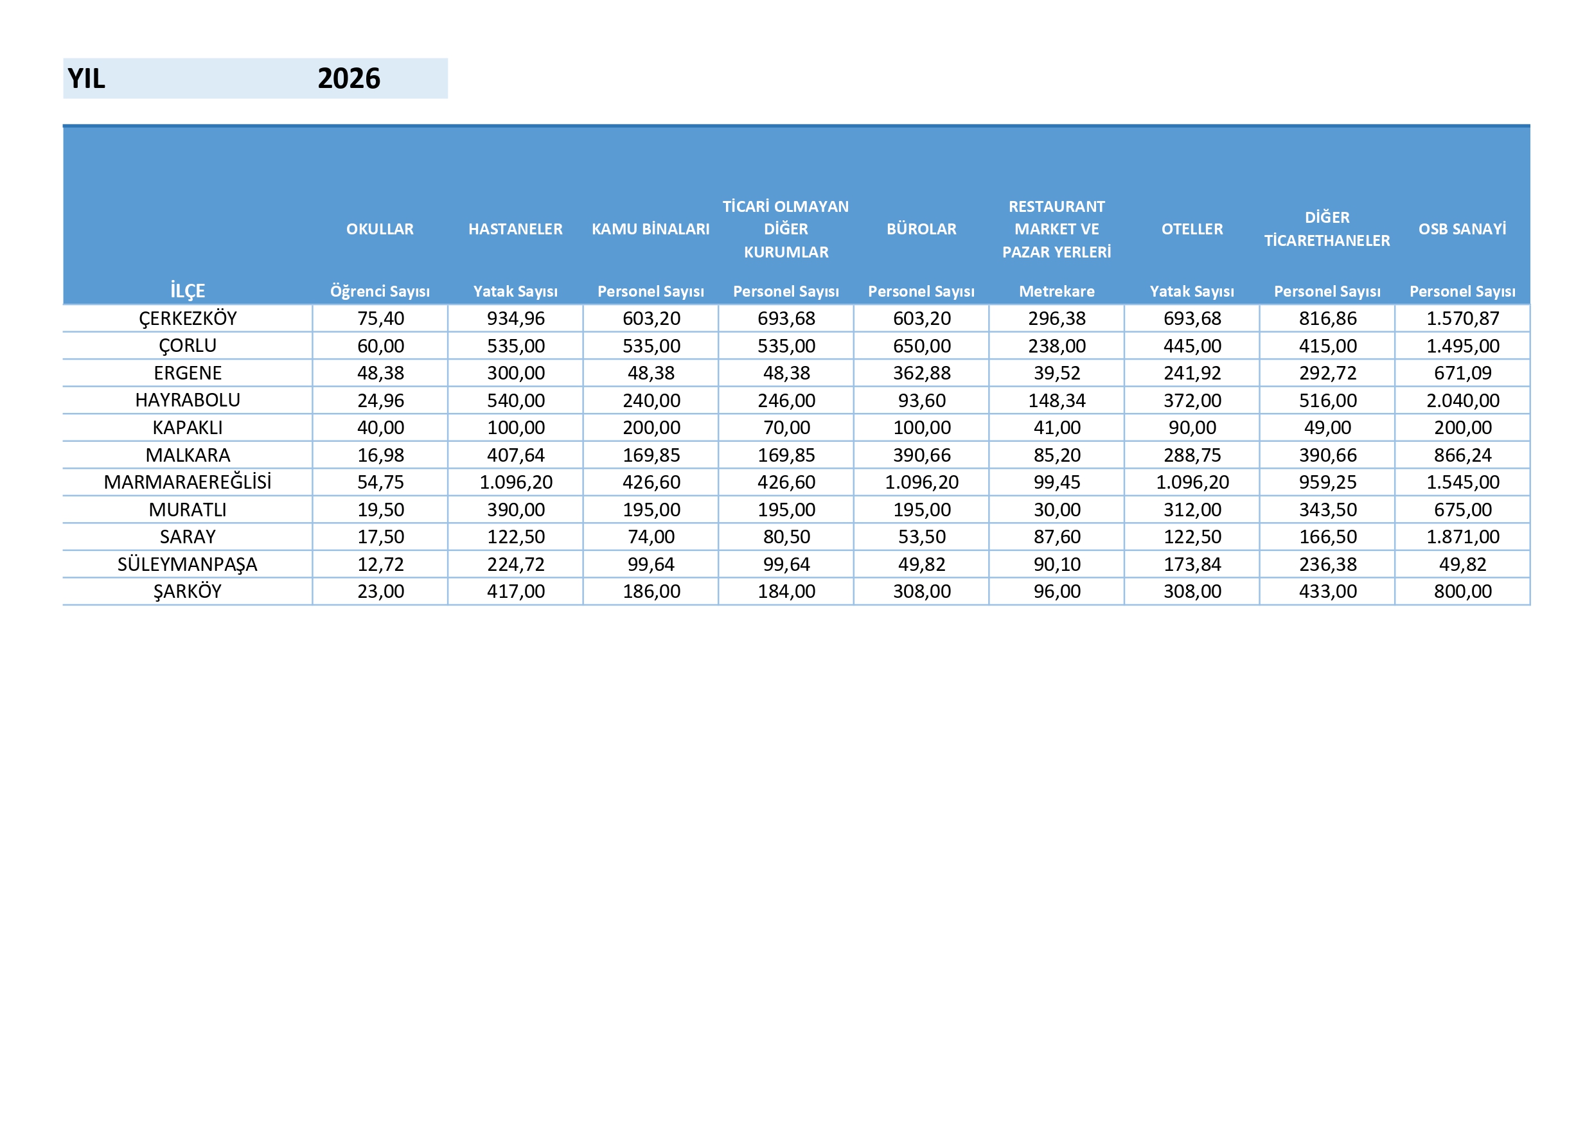The height and width of the screenshot is (1127, 1594).
Task: Select the Metrekare unit subheader
Action: 1057,292
